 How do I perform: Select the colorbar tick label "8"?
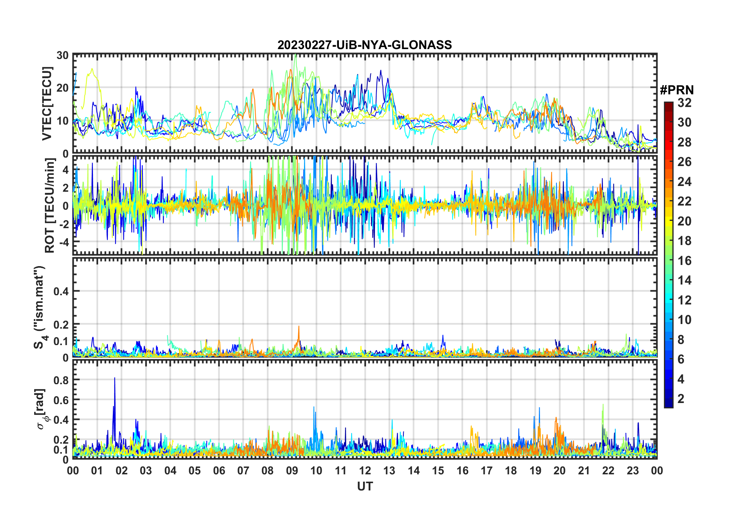point(681,340)
